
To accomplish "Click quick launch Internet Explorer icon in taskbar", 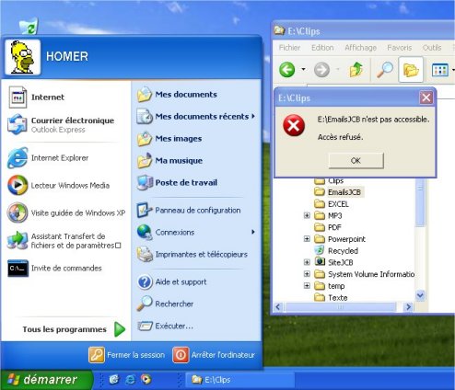I will click(x=130, y=380).
